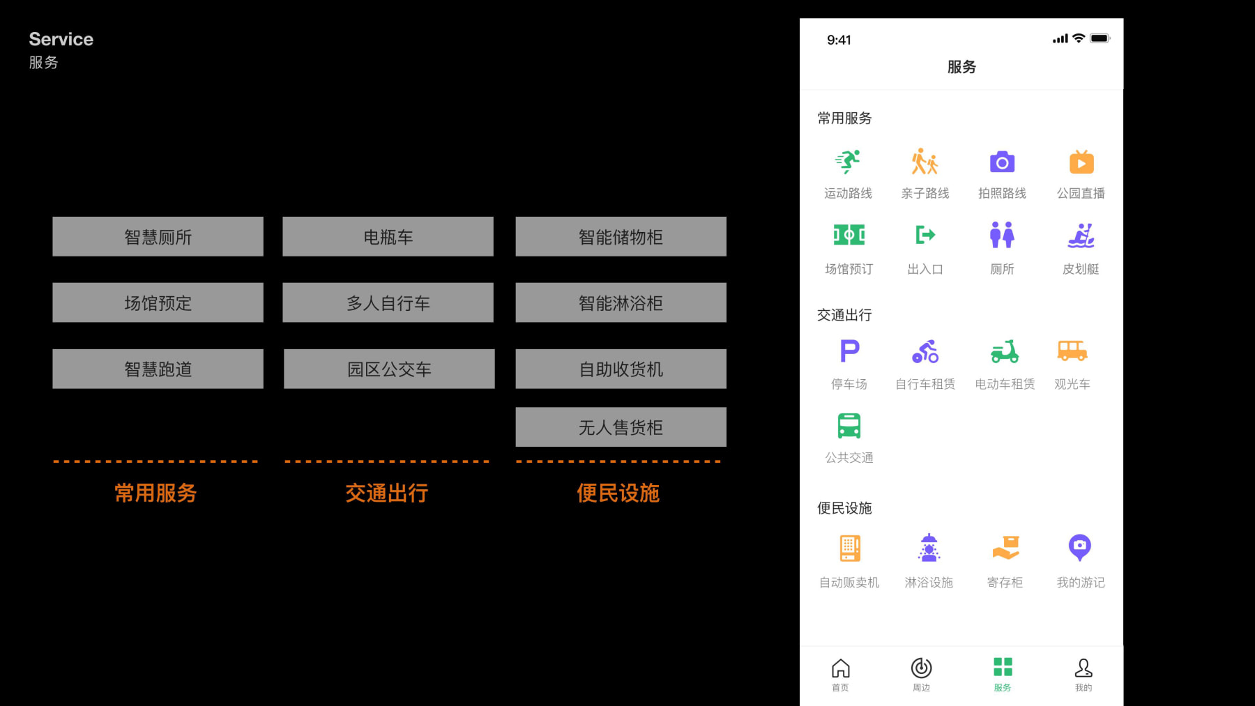The width and height of the screenshot is (1255, 706).
Task: Select 自行车租赁 bicycle rental icon
Action: (x=925, y=352)
